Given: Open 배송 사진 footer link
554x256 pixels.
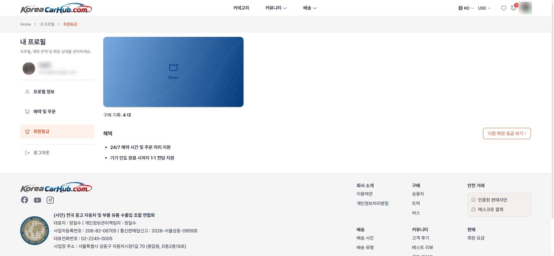Looking at the screenshot, I should tap(365, 238).
